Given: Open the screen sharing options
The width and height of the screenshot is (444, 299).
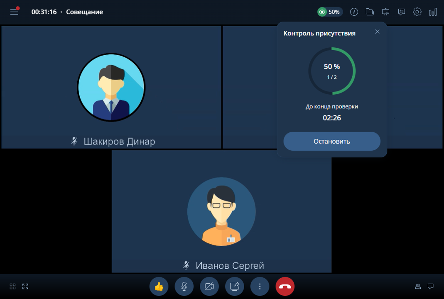Looking at the screenshot, I should pos(235,287).
